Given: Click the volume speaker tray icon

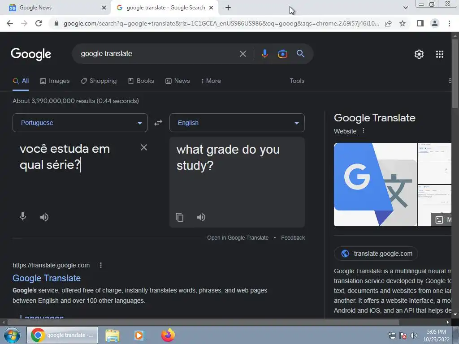Looking at the screenshot, I should [x=413, y=335].
